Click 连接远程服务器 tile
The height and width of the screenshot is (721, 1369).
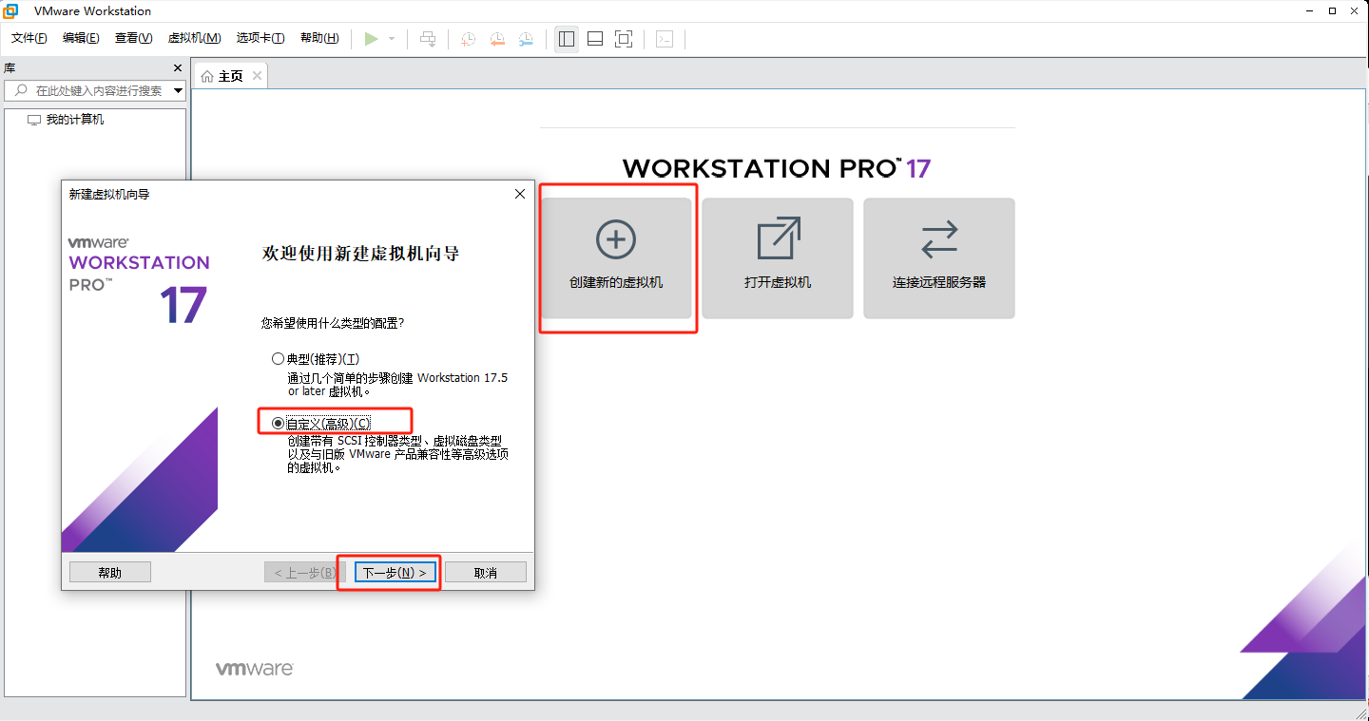click(939, 257)
